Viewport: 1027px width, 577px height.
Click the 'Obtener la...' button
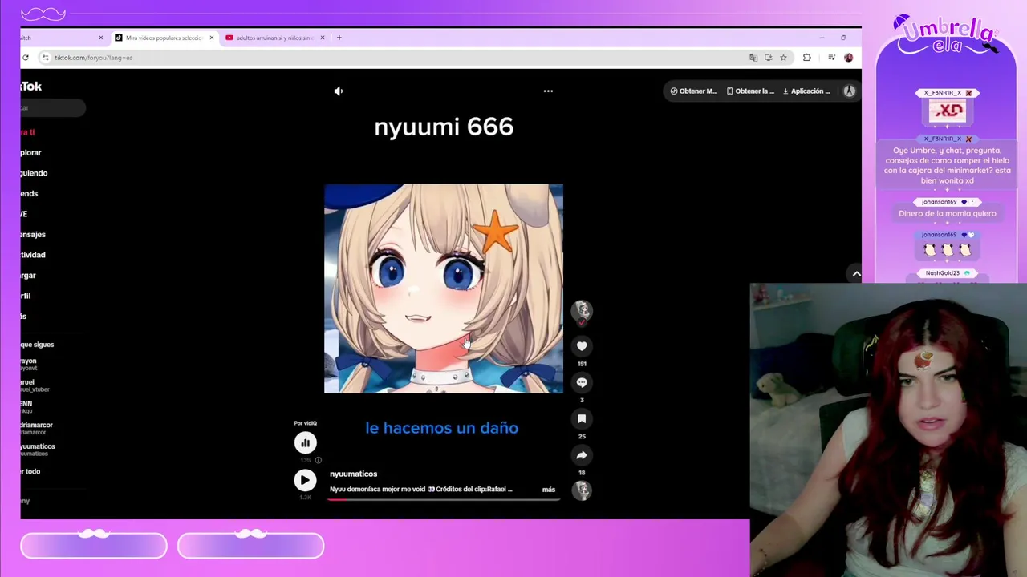[750, 91]
